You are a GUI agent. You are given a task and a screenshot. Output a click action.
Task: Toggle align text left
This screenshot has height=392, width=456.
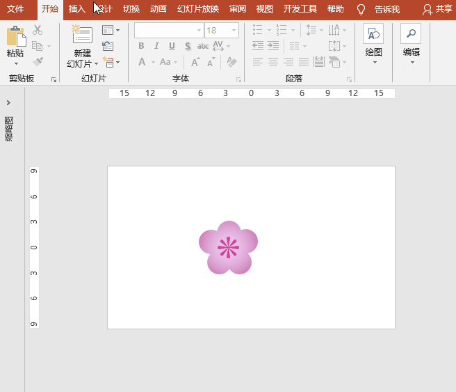click(x=258, y=62)
